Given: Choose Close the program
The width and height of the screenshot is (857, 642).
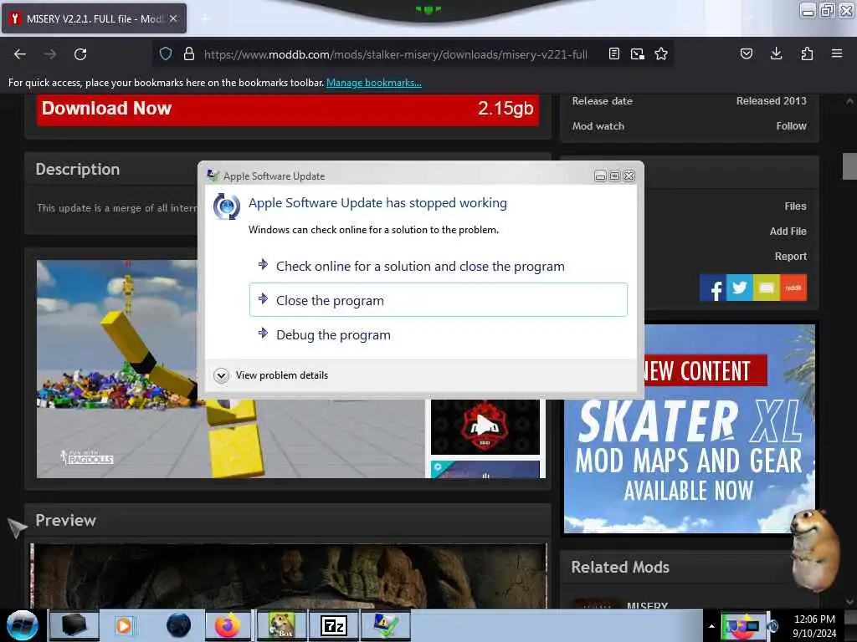Looking at the screenshot, I should coord(438,300).
